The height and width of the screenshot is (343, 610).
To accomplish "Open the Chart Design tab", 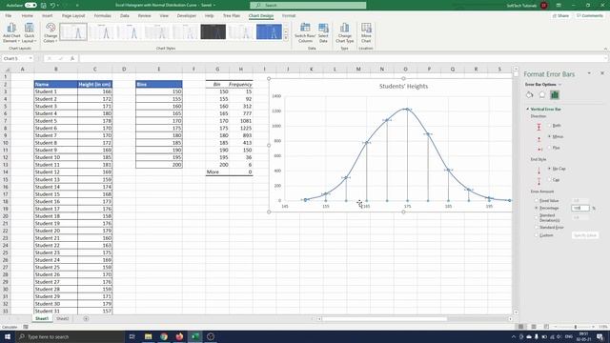I will 261,15.
